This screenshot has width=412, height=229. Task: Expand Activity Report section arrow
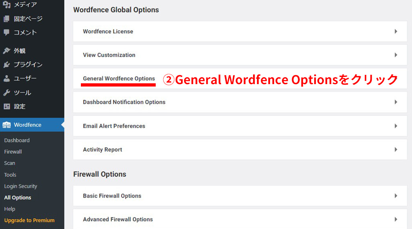click(396, 150)
